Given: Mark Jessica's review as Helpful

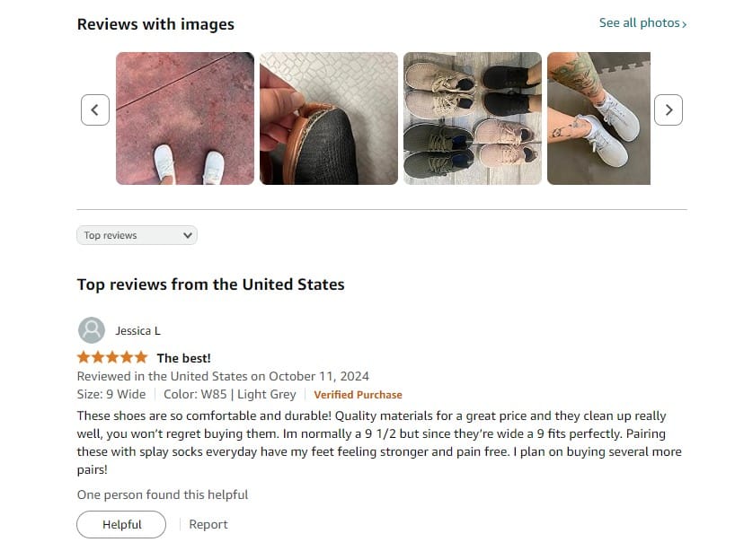Looking at the screenshot, I should click(x=121, y=524).
